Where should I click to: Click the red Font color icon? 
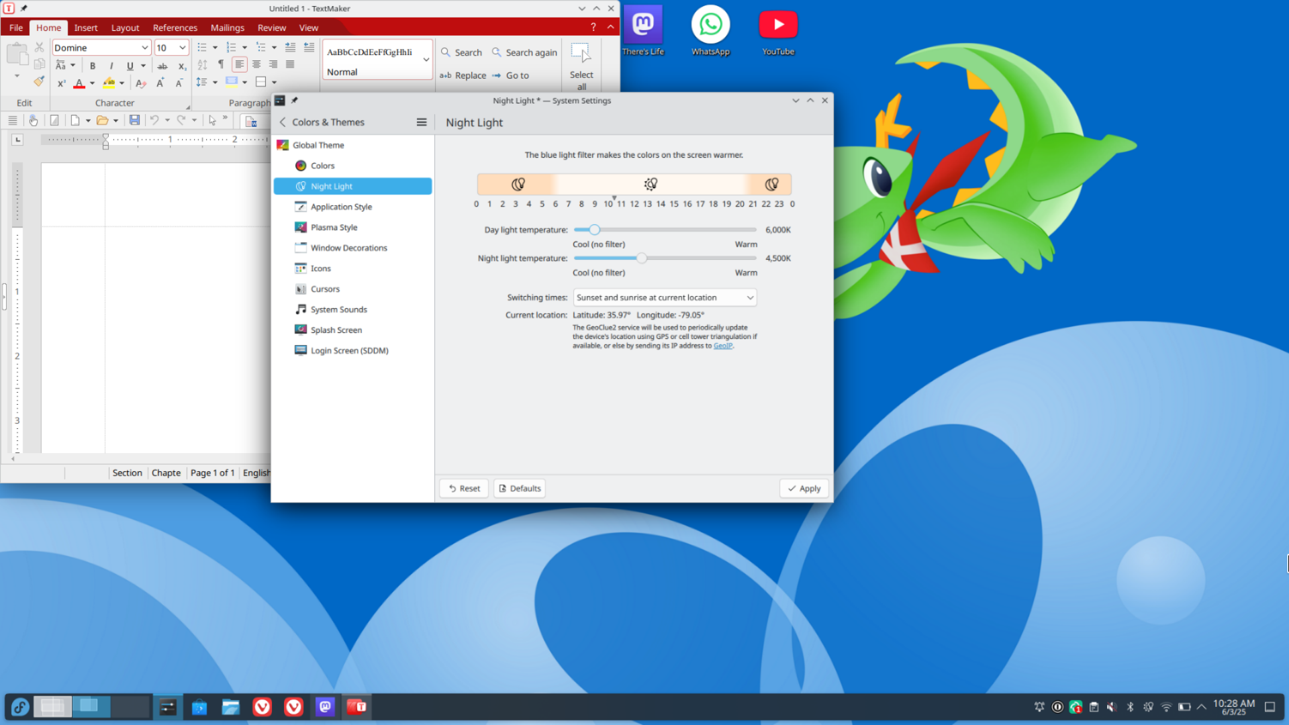click(x=79, y=83)
